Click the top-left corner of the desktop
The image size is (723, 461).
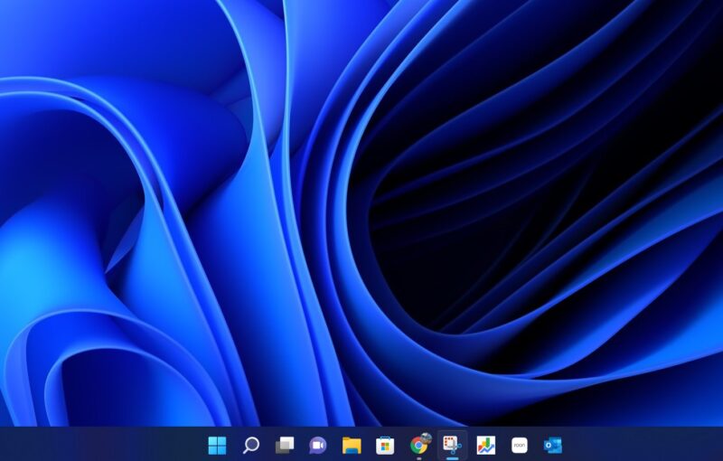pyautogui.click(x=4, y=4)
